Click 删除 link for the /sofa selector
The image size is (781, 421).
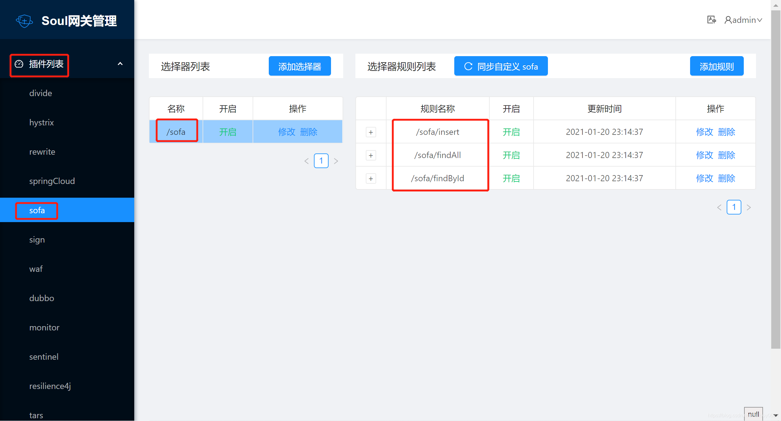(309, 132)
